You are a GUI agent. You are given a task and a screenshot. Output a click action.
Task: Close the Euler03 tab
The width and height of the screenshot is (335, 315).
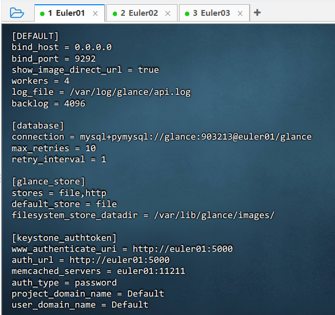pyautogui.click(x=240, y=14)
